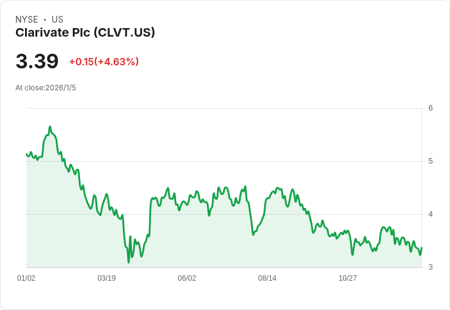Select the 3 value on the price axis
450x310 pixels.
pos(430,267)
